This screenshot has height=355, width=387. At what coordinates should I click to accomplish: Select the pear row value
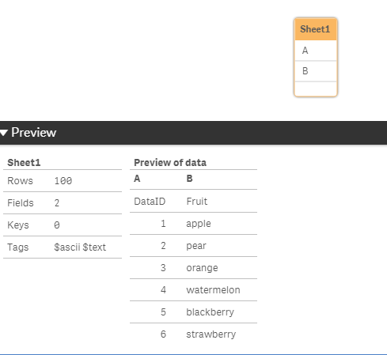tap(196, 246)
